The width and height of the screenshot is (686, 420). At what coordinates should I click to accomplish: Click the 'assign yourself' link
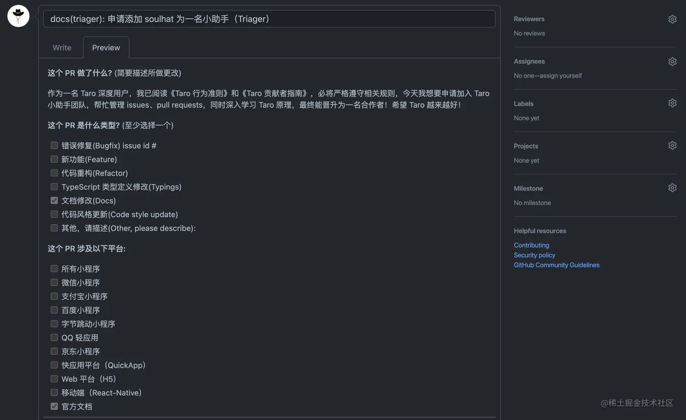[x=561, y=76]
